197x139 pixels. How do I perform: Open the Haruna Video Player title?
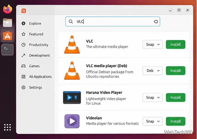point(104,93)
